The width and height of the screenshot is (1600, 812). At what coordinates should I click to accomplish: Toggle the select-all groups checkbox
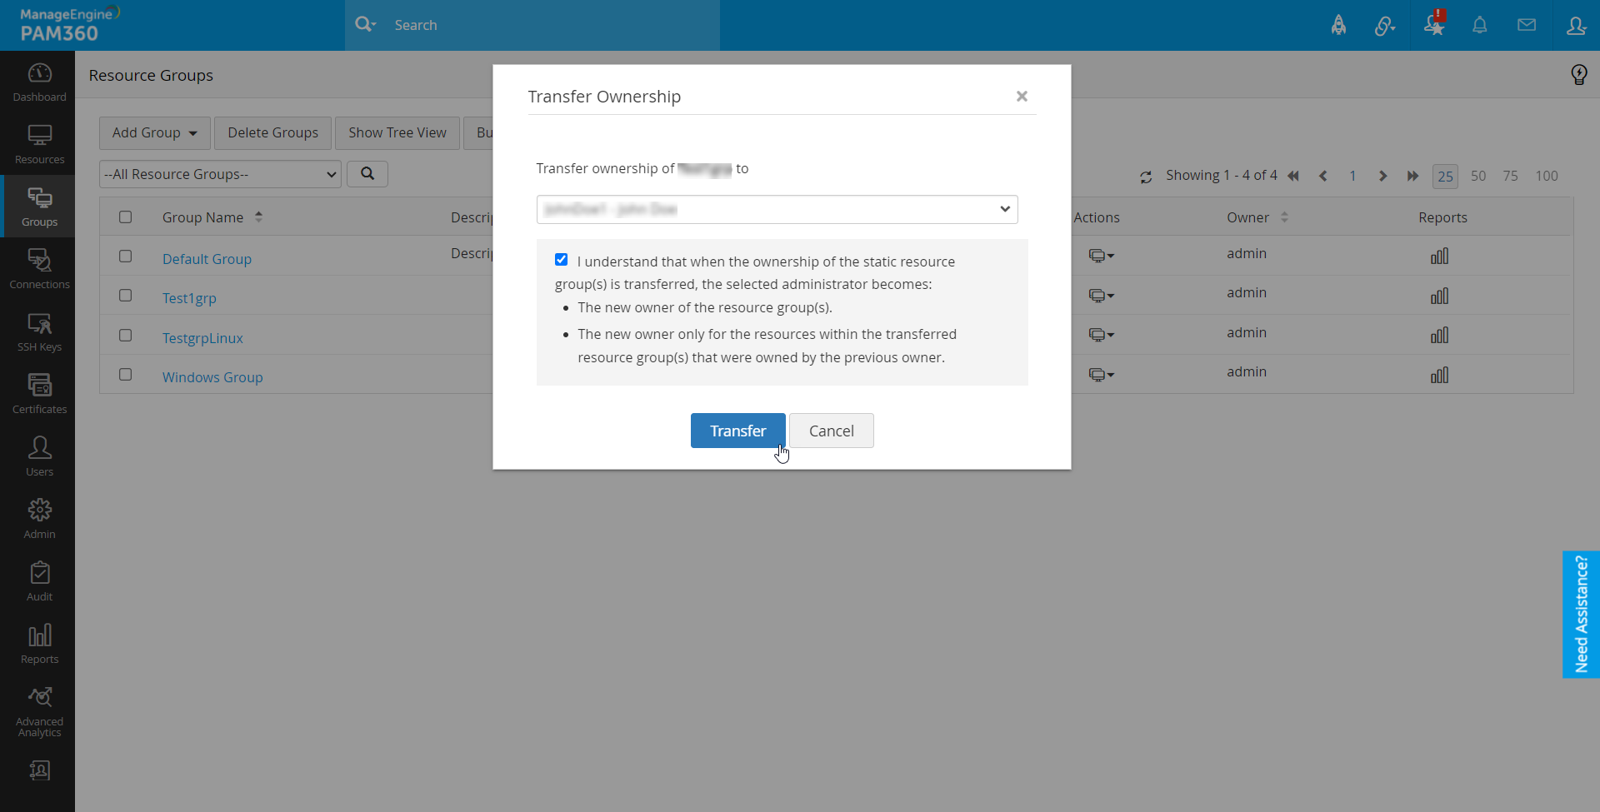coord(126,217)
